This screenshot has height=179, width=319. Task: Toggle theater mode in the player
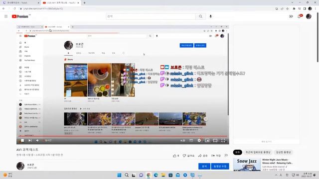(x=215, y=140)
